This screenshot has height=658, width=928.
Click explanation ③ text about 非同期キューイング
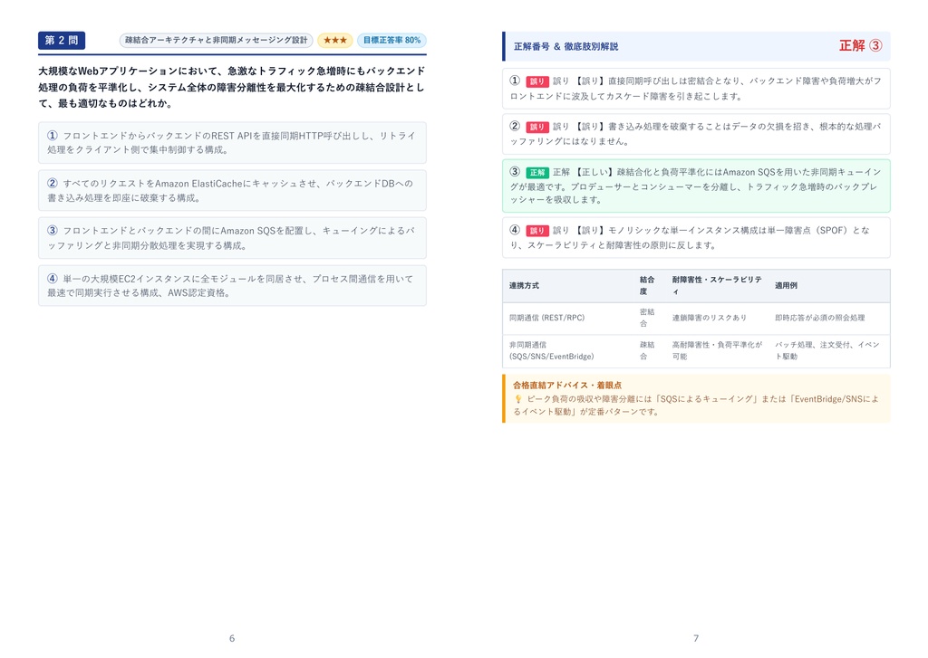696,186
